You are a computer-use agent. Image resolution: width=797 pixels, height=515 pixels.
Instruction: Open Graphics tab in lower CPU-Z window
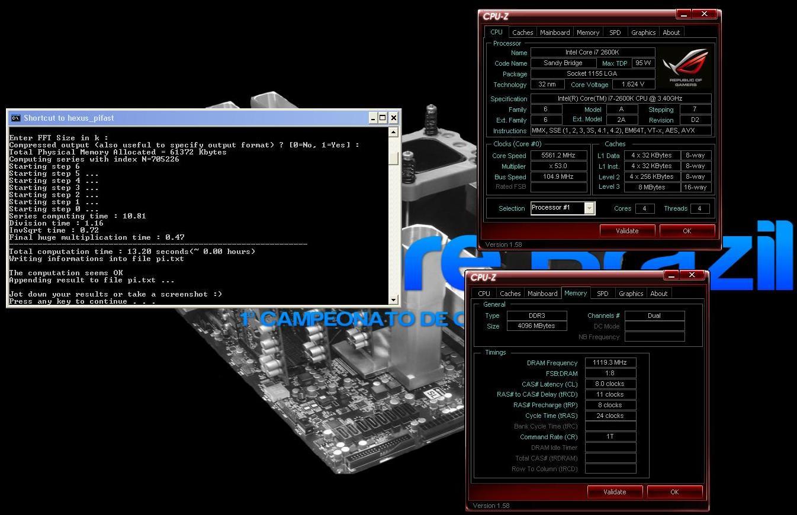click(631, 294)
